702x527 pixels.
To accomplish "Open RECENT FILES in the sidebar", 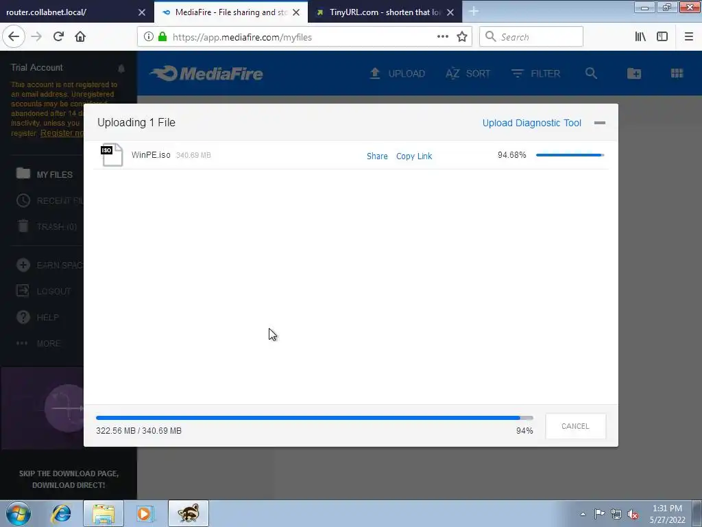I will click(x=49, y=200).
